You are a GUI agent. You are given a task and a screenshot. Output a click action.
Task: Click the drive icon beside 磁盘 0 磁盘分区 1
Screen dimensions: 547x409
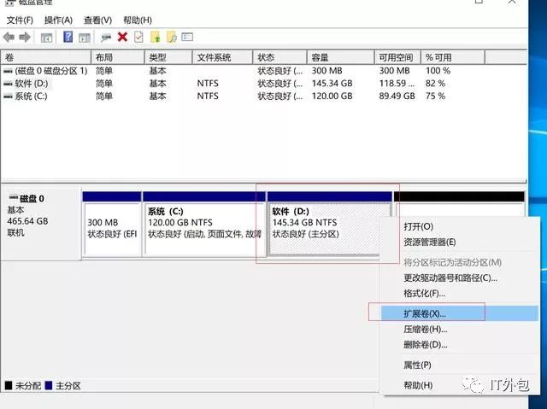[x=8, y=71]
